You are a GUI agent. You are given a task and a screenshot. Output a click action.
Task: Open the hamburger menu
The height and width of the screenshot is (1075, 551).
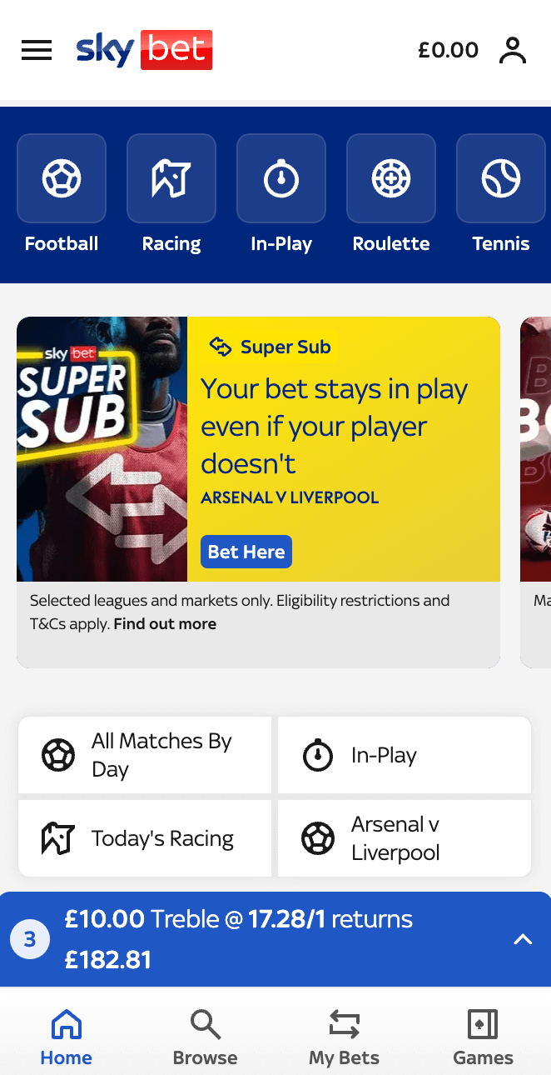point(37,50)
